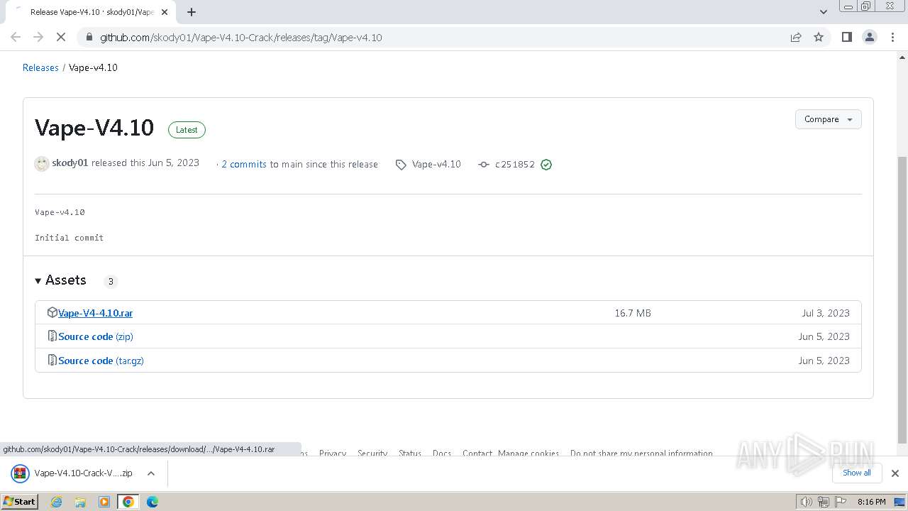This screenshot has height=511, width=908.
Task: Open Chrome three-dot menu
Action: 893,37
